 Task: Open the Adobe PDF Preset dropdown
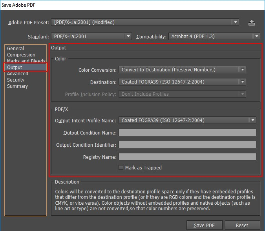145,22
